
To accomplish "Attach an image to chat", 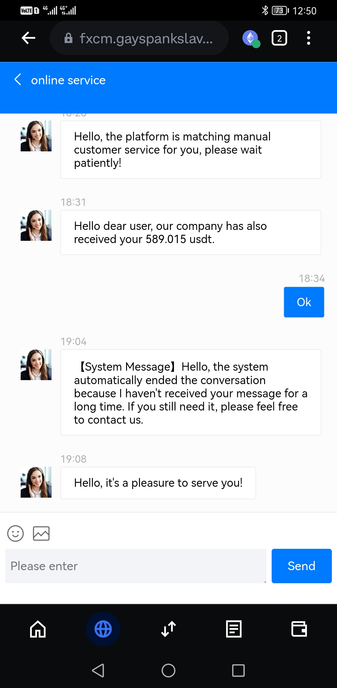I will click(41, 533).
